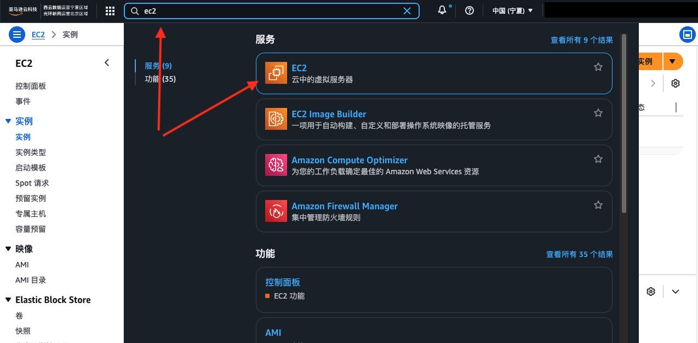Image resolution: width=698 pixels, height=343 pixels.
Task: Click the EC2 breadcrumb link
Action: tap(38, 35)
